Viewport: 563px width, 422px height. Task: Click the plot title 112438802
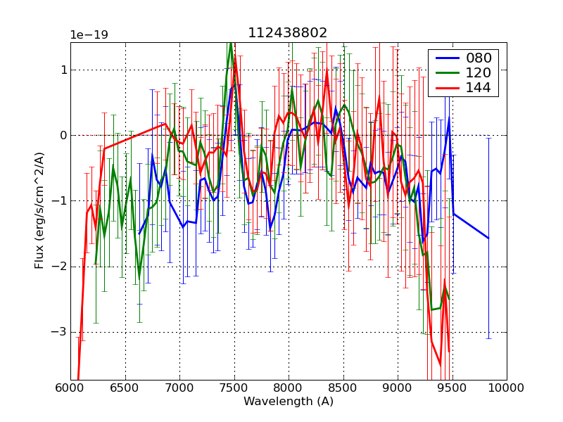[287, 33]
